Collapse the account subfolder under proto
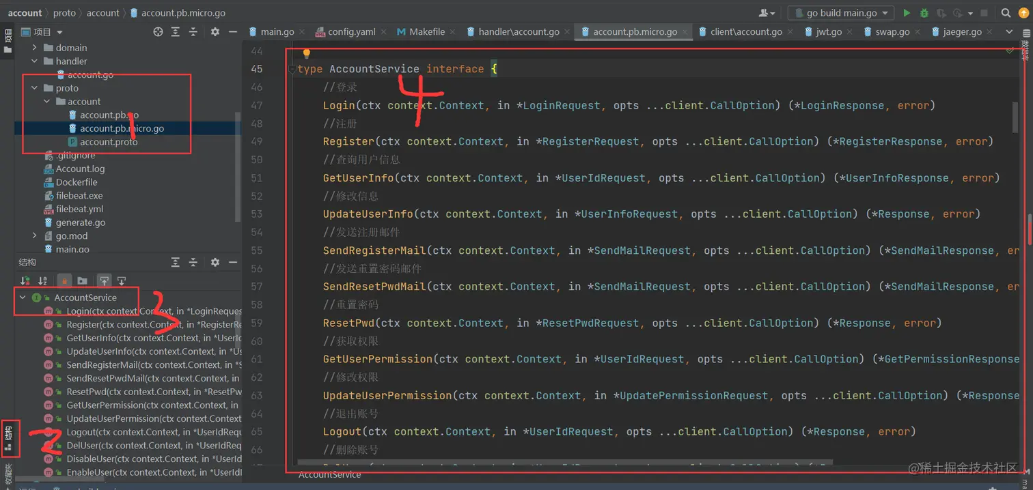Viewport: 1033px width, 490px height. [x=47, y=102]
